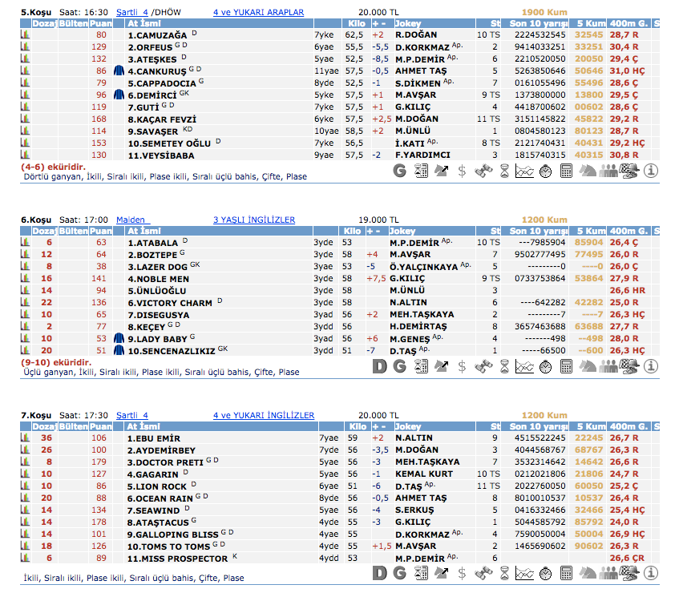
Task: Click the stopwatch icon under race 7
Action: coord(545,572)
